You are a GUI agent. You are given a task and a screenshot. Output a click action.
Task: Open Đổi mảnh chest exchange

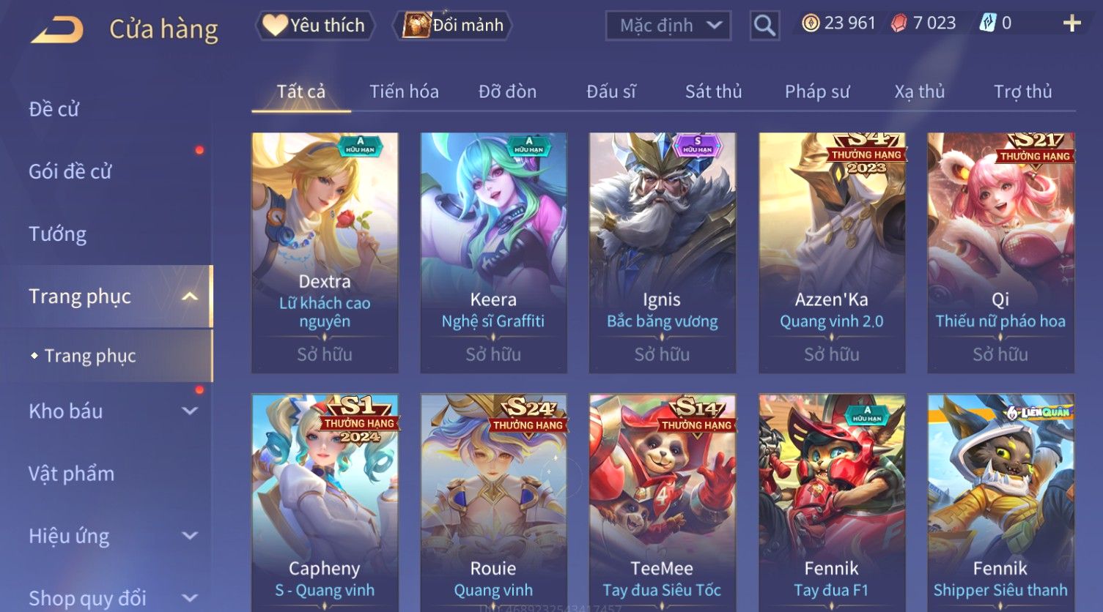(x=453, y=25)
